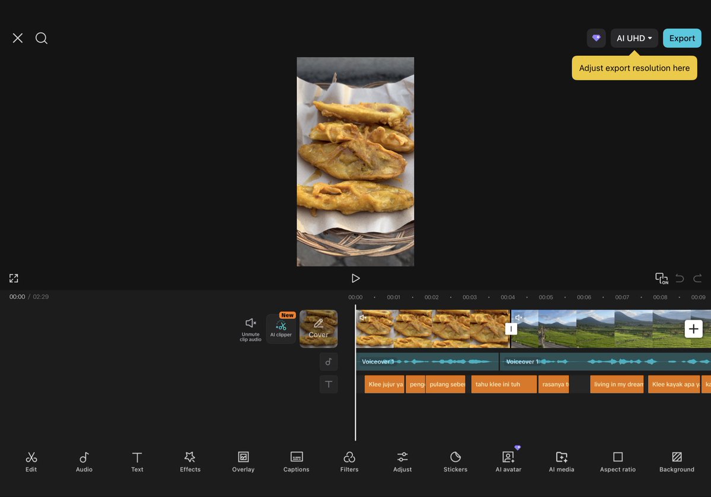The width and height of the screenshot is (711, 497).
Task: Select the 'living in my dream' caption
Action: (x=617, y=384)
